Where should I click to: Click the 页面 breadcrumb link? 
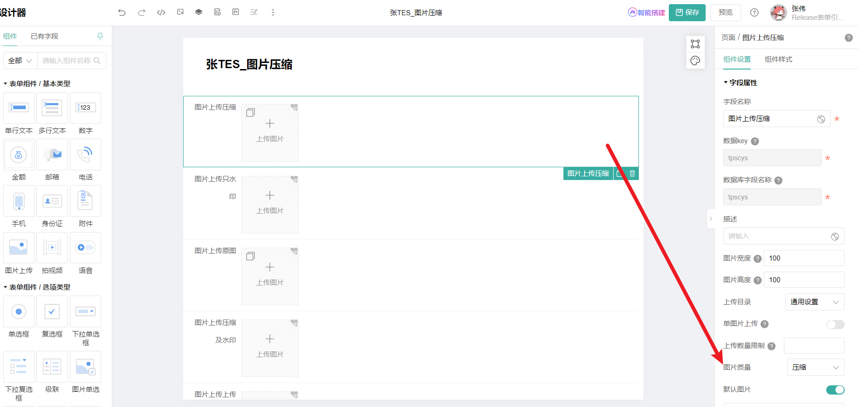click(x=728, y=37)
